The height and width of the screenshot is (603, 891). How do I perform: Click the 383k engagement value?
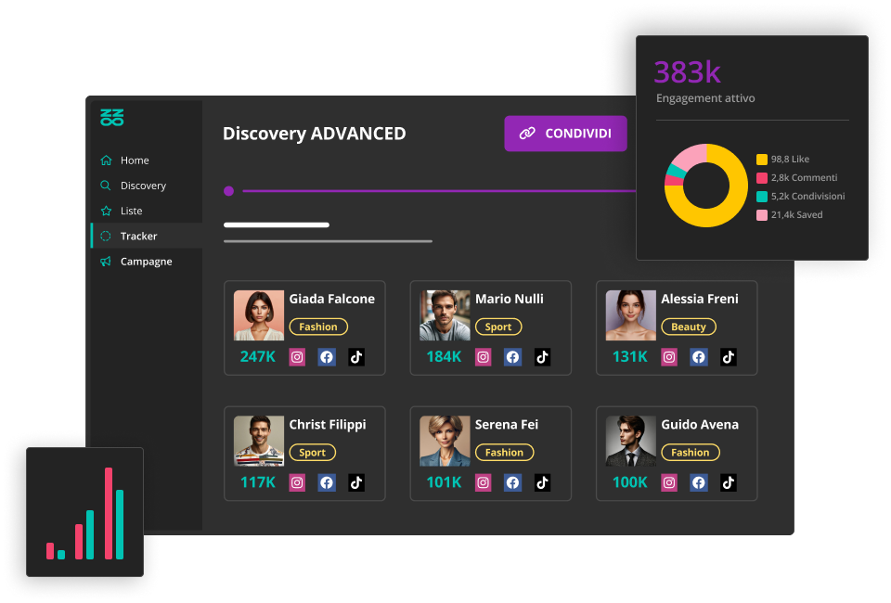[x=687, y=72]
